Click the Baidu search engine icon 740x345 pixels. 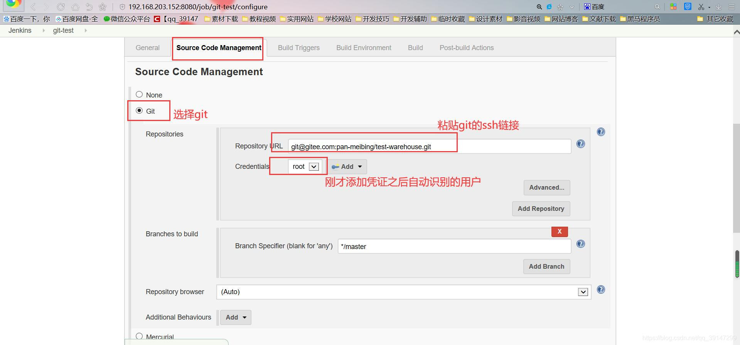pyautogui.click(x=587, y=7)
